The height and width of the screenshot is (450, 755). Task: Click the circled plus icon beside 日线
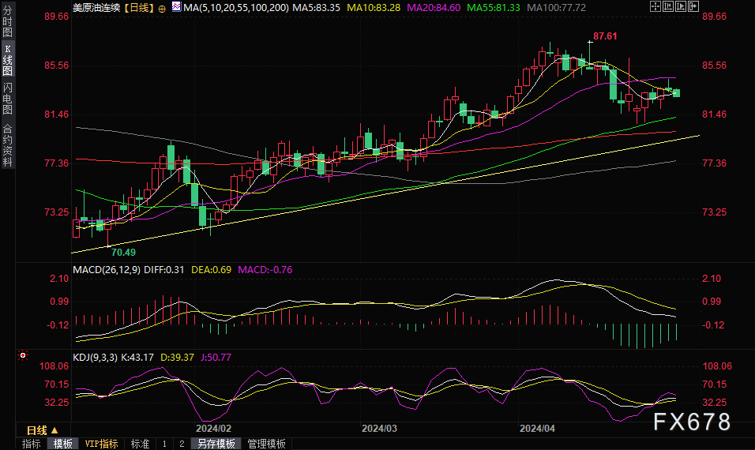162,7
